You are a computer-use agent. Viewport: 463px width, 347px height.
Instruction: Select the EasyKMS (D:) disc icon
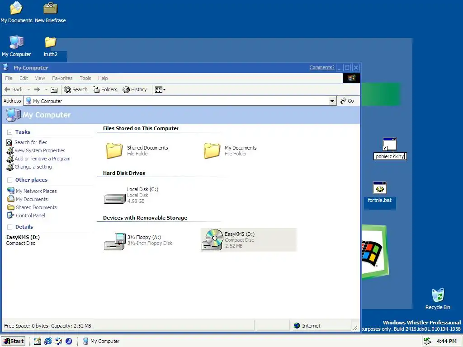pos(213,239)
